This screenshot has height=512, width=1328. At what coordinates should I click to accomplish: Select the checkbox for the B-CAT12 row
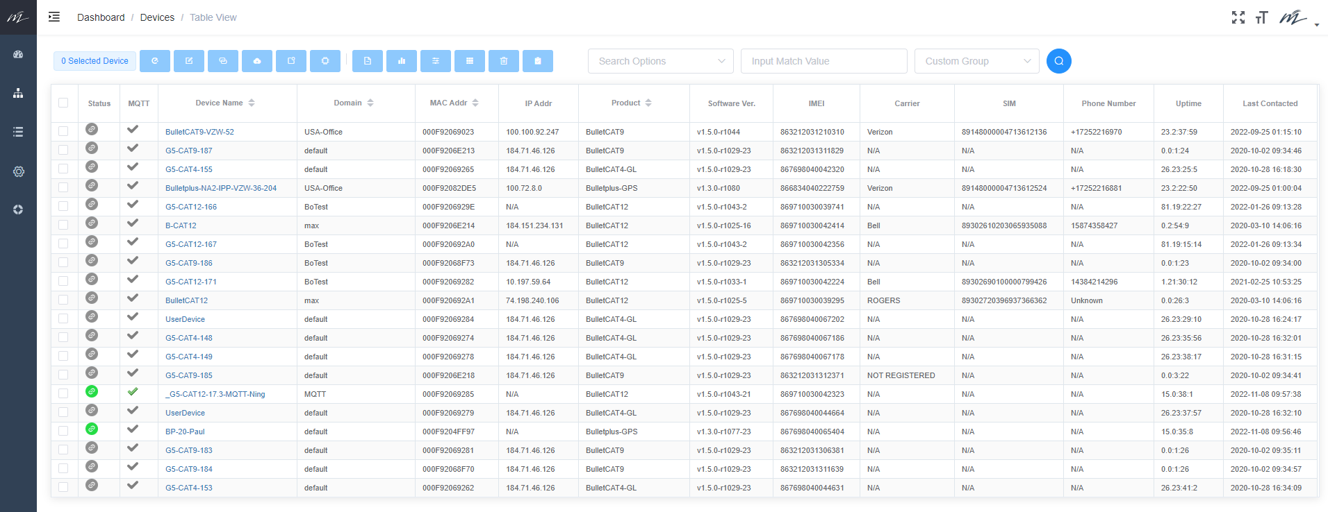click(x=63, y=225)
